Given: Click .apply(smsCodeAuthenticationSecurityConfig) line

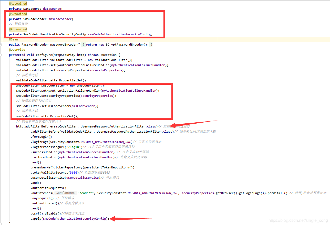Looking at the screenshot, I should coord(70,219).
